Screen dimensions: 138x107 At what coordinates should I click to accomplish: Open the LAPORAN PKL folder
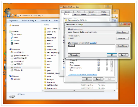(51, 85)
